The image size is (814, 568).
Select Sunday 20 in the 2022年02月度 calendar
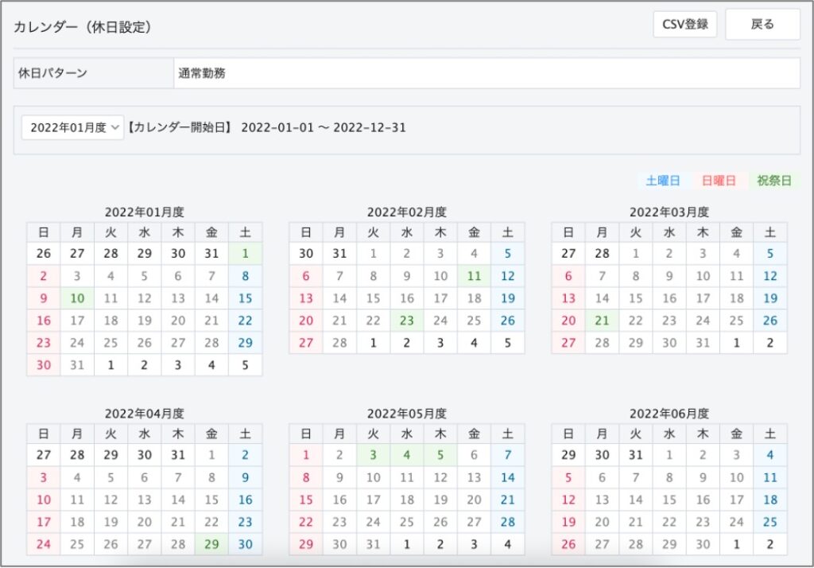point(306,321)
